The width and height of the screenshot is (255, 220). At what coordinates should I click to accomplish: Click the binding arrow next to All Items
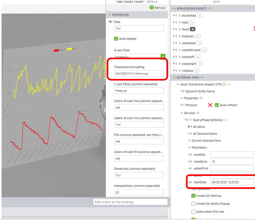pos(190,127)
